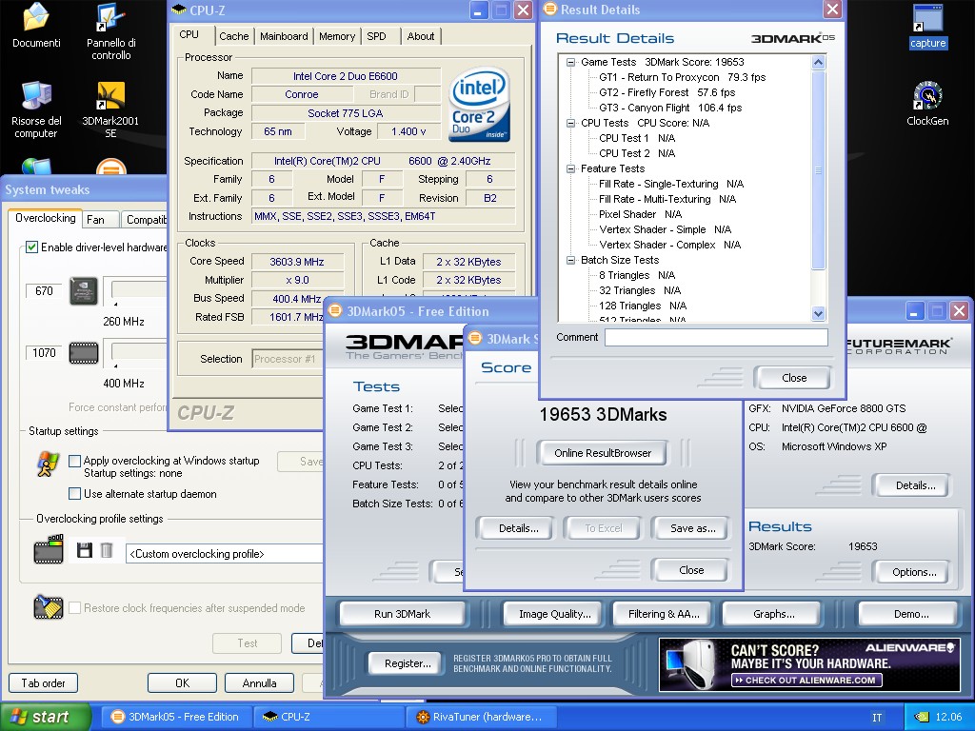Click the Register... button

(x=408, y=663)
